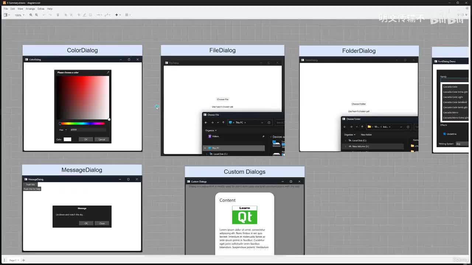Click Up arrow in Choose Folder dialog
This screenshot has height=265, width=472.
[x=362, y=127]
